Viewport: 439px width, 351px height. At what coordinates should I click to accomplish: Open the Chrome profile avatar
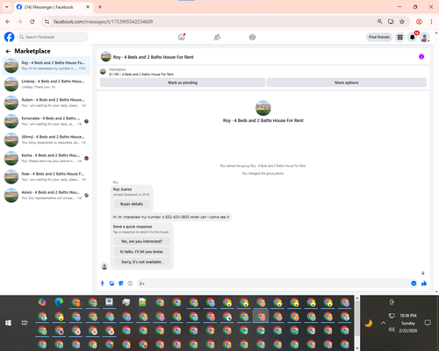pyautogui.click(x=419, y=21)
